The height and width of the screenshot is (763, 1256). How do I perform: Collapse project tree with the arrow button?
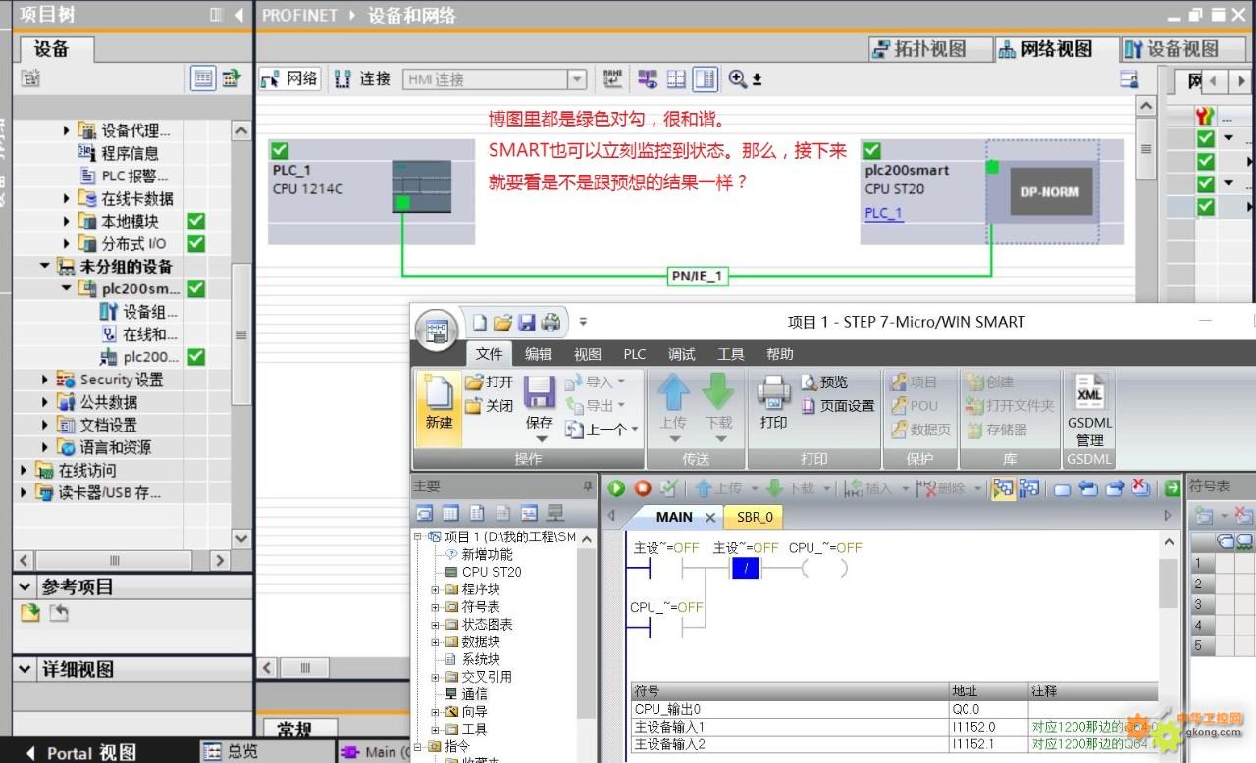239,15
